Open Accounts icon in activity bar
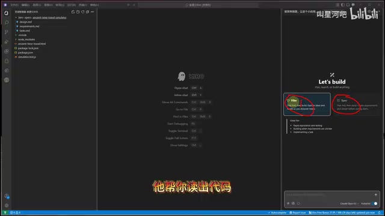Image resolution: width=385 pixels, height=216 pixels. (x=7, y=196)
